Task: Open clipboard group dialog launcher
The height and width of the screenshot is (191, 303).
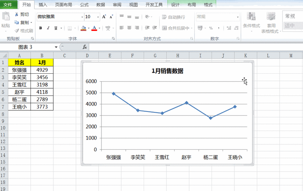Action: pyautogui.click(x=32, y=39)
